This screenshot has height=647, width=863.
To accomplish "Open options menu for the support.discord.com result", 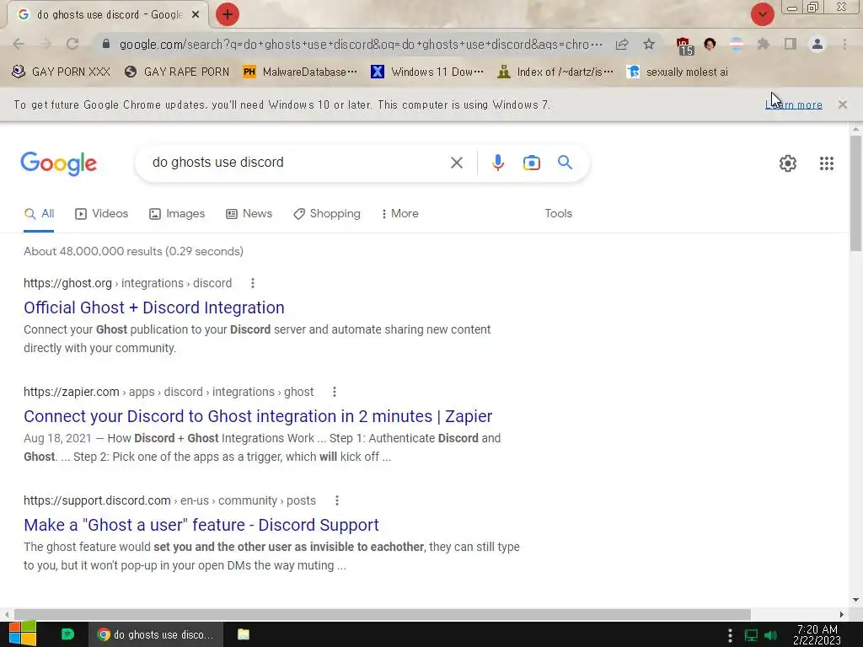I will tap(337, 500).
